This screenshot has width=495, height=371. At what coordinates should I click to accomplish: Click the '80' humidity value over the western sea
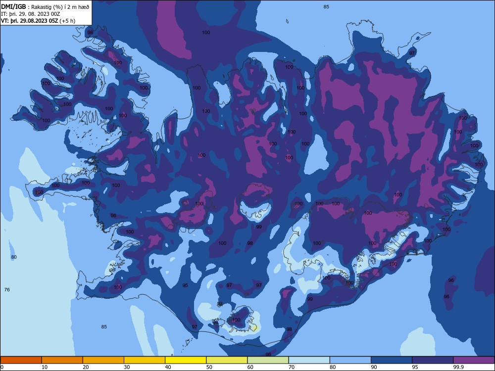point(14,257)
